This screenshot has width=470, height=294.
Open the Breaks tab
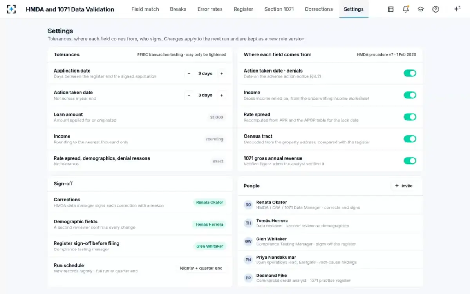tap(178, 9)
